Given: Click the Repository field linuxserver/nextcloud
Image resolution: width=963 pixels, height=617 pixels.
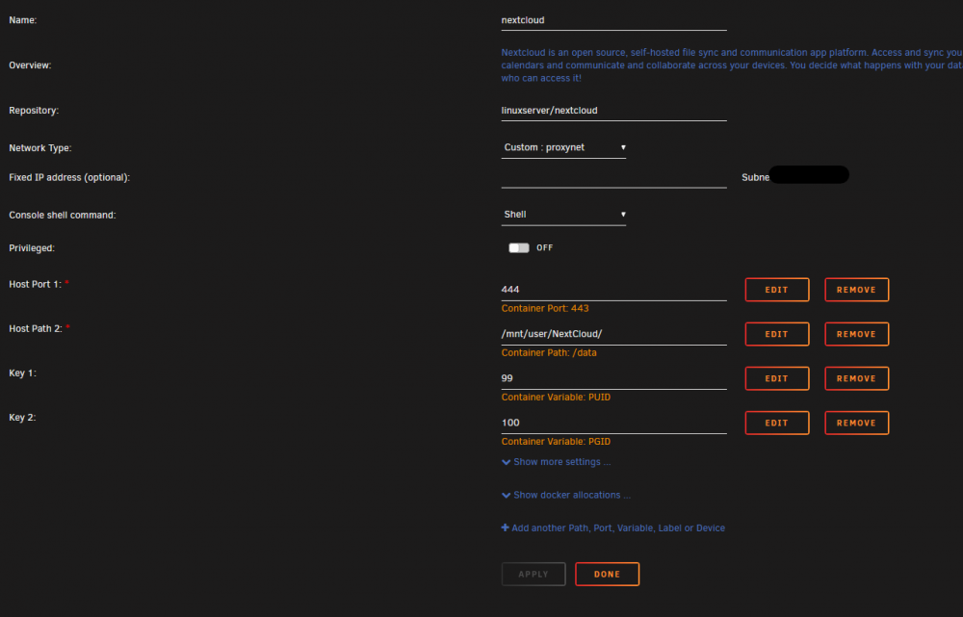Looking at the screenshot, I should 613,111.
